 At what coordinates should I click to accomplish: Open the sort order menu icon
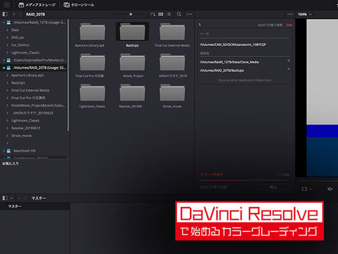coord(153,14)
